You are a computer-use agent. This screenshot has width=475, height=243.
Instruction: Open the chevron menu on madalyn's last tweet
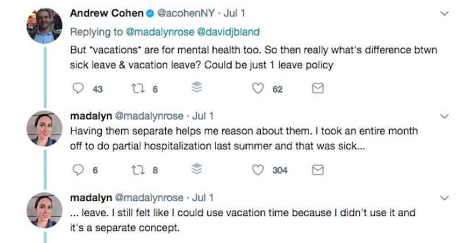point(443,198)
